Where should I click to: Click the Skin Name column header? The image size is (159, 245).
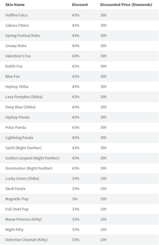pos(15,5)
